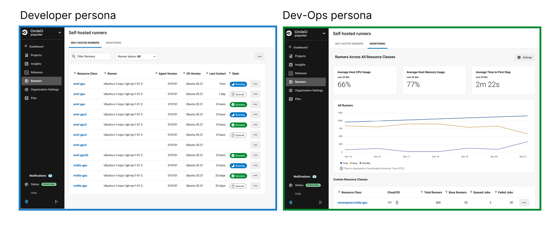The image size is (560, 236).
Task: Click the Total legend color dot
Action: pyautogui.click(x=341, y=163)
